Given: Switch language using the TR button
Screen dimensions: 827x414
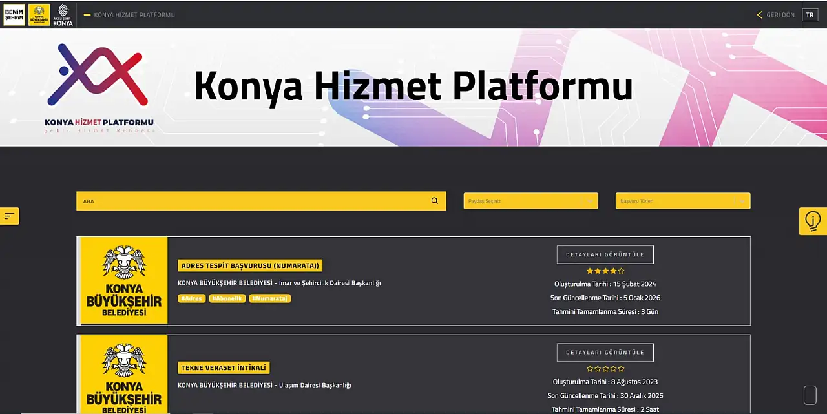Looking at the screenshot, I should (810, 14).
